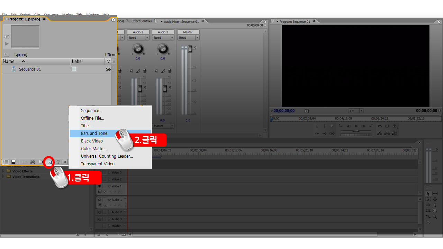The image size is (443, 249).
Task: Switch Project panel to List view
Action: pos(6,162)
